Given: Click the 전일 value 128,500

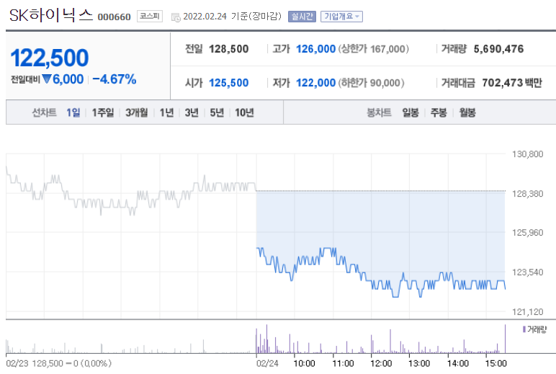Looking at the screenshot, I should point(229,48).
